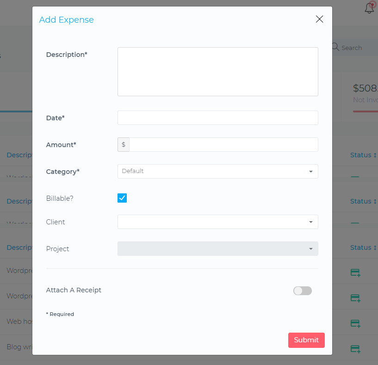Screen dimensions: 378x365
Task: Focus the Description text area
Action: 217,72
